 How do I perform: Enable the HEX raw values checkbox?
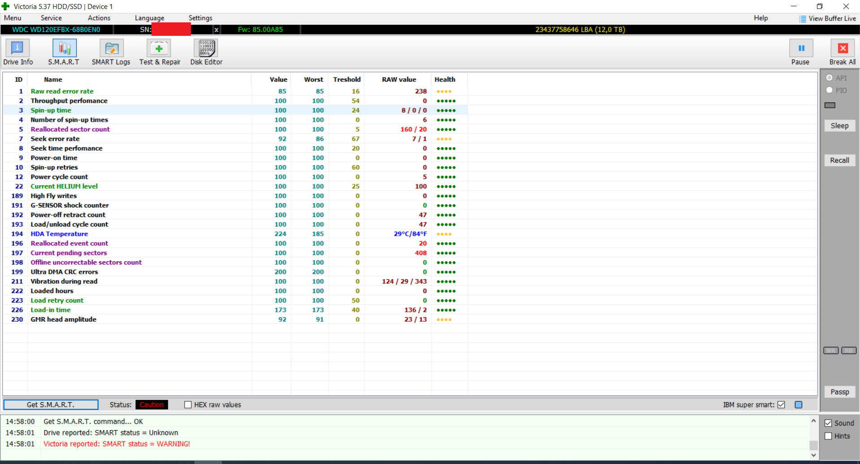(188, 405)
